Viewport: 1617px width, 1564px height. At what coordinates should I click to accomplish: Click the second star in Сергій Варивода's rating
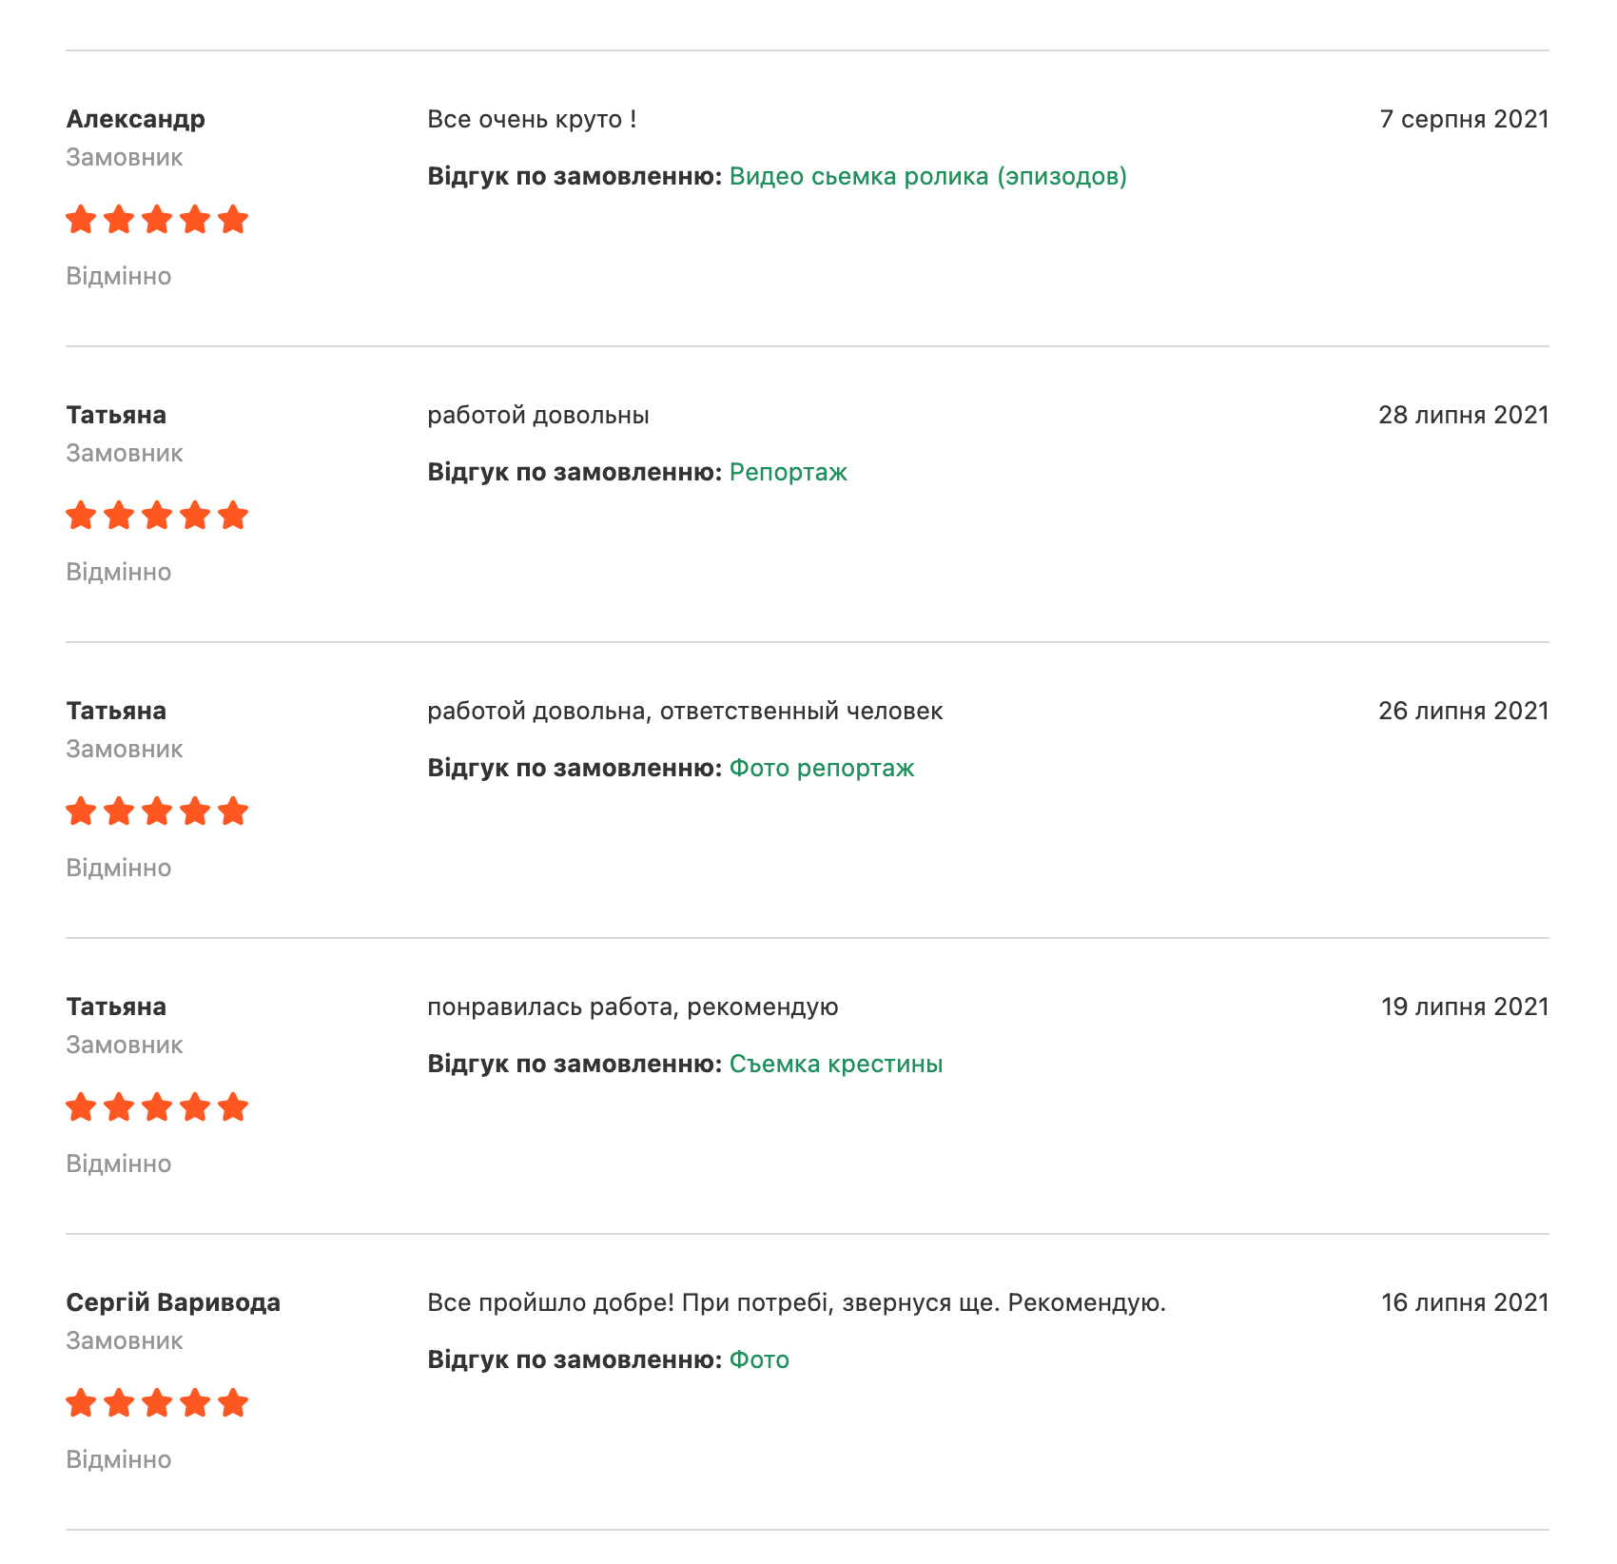point(119,1403)
